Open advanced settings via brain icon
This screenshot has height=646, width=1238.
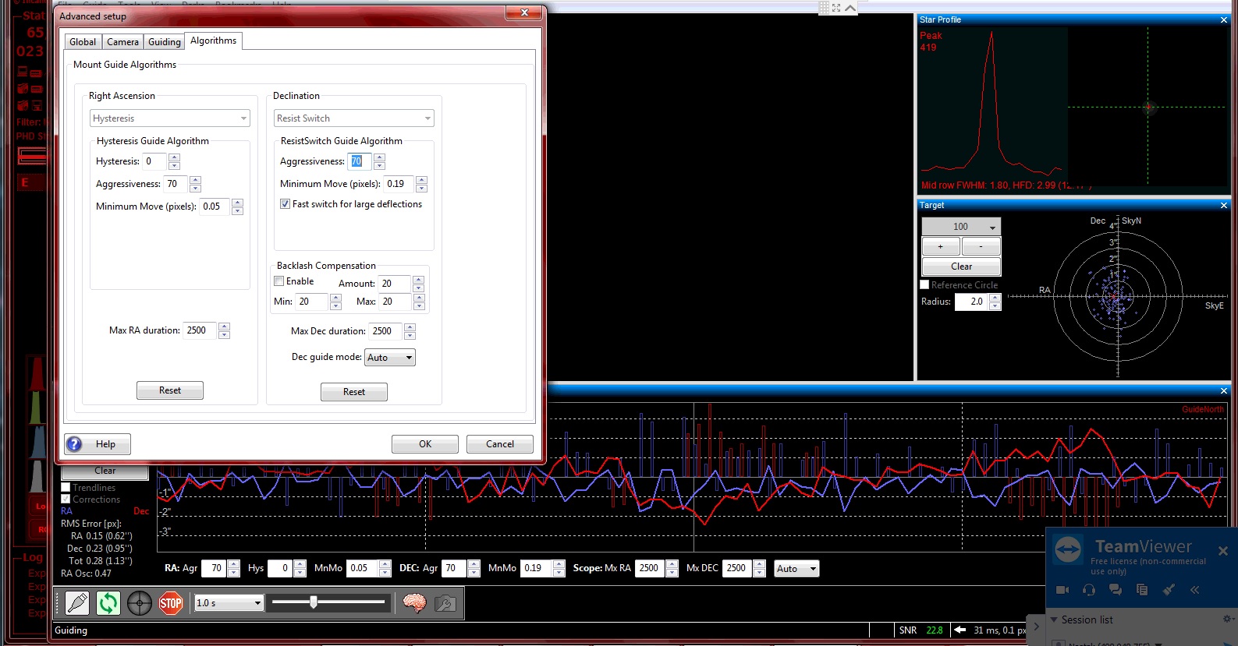(x=414, y=602)
